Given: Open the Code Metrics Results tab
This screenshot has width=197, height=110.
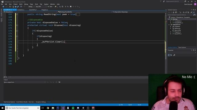Looking at the screenshot, I should [x=22, y=102].
